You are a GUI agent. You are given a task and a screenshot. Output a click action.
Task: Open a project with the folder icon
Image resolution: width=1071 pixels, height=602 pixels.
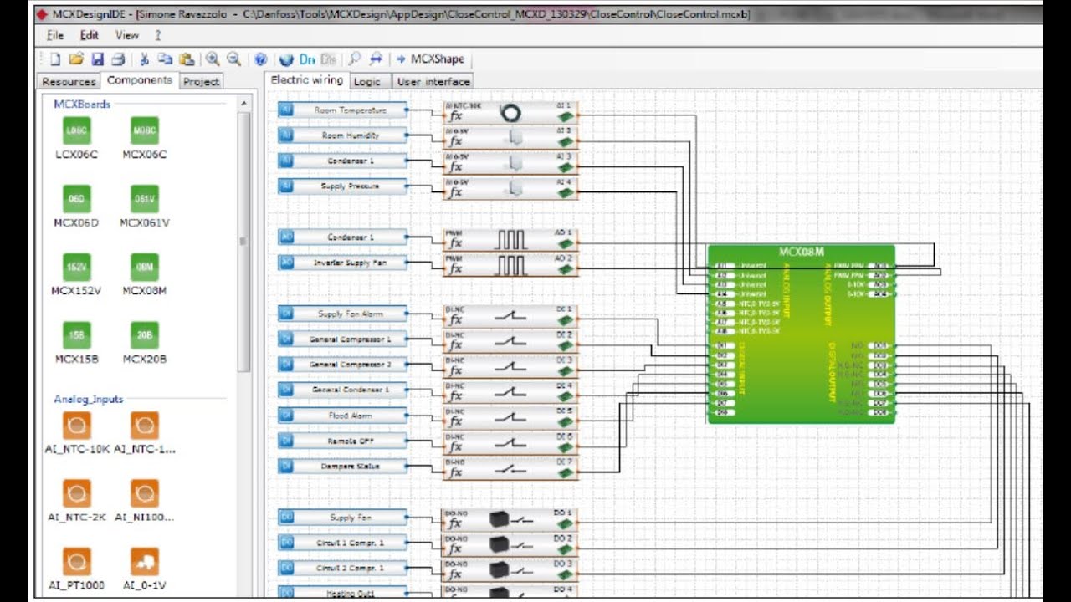tap(76, 59)
